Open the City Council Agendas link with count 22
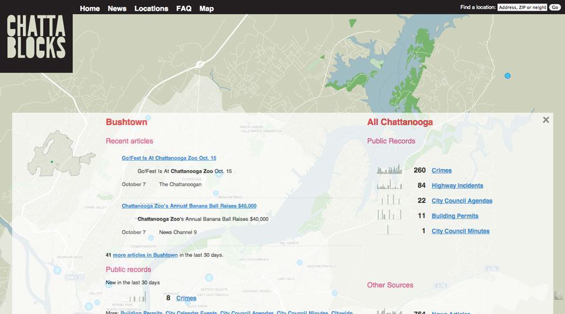 tap(462, 201)
